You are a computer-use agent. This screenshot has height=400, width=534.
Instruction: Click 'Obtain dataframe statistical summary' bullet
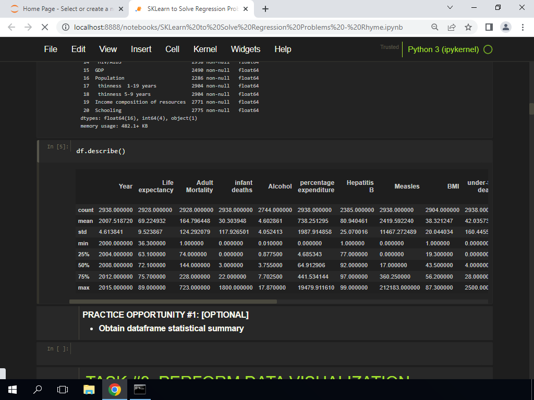point(171,329)
